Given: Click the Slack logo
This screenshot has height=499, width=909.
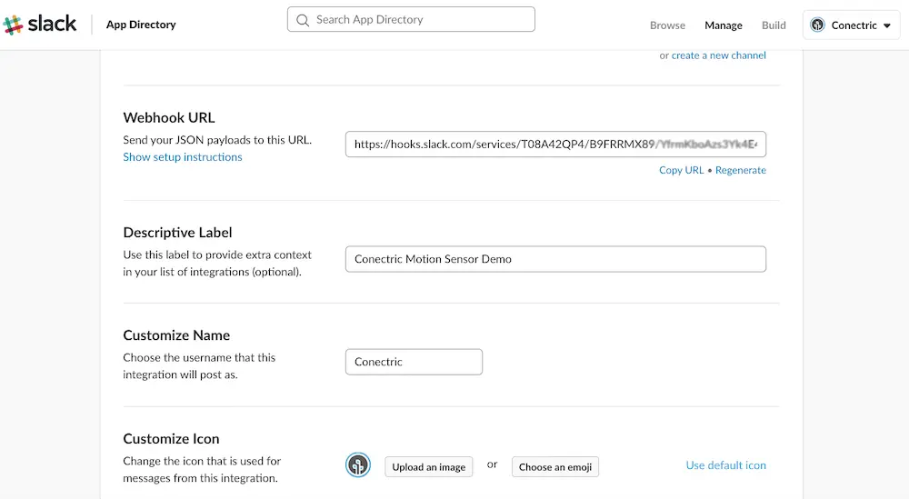Looking at the screenshot, I should pos(39,25).
